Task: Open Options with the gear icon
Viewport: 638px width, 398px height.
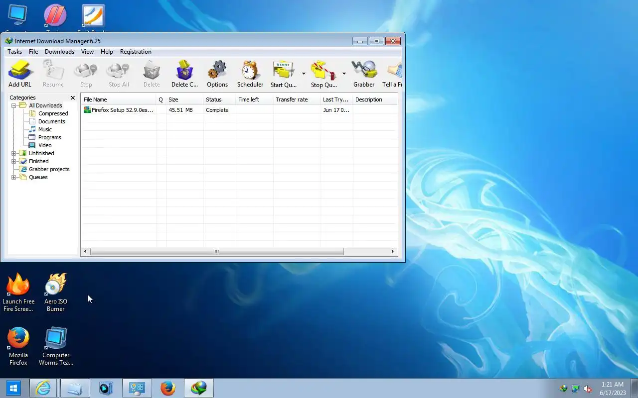Action: point(217,74)
